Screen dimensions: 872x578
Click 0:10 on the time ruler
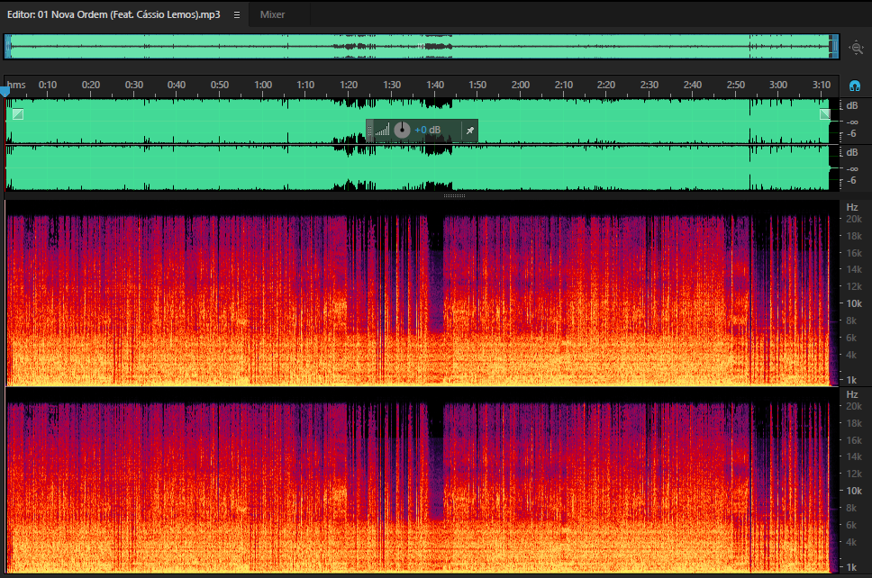(48, 85)
